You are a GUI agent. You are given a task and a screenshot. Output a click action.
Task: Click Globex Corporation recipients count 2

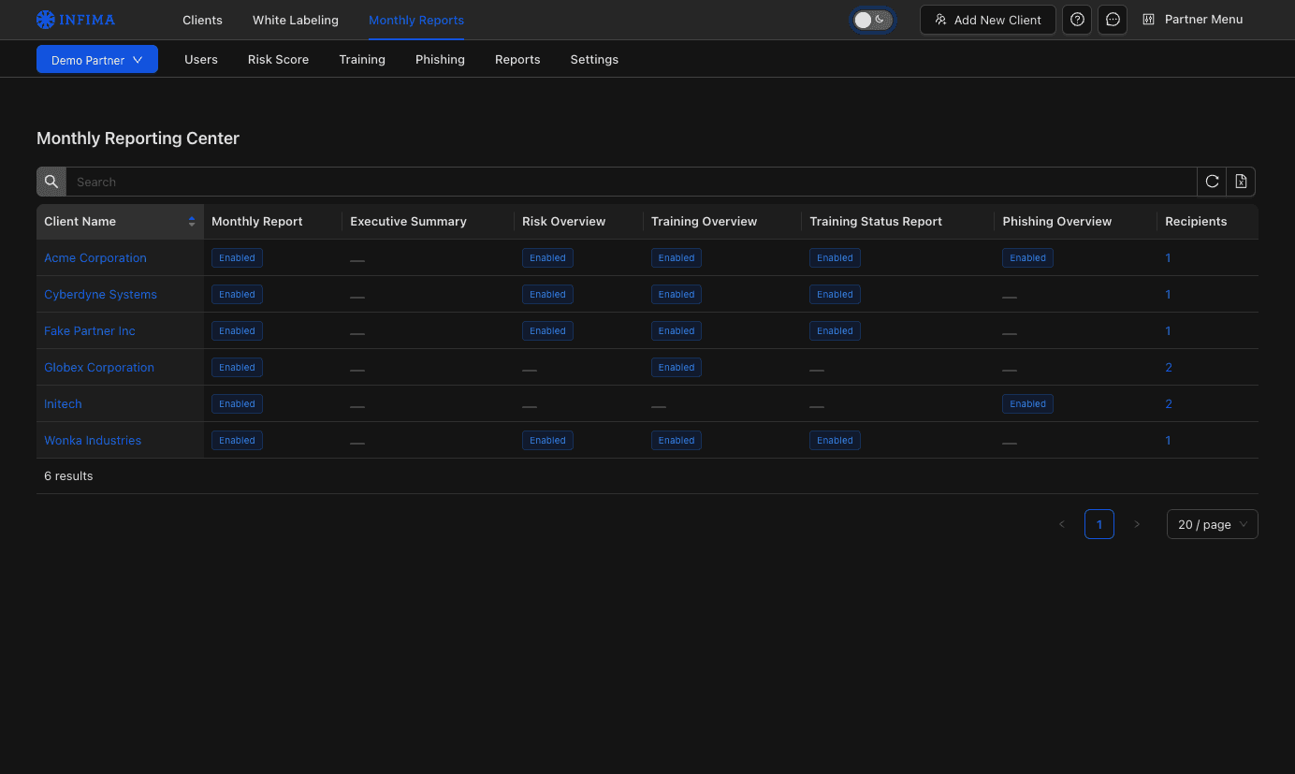pyautogui.click(x=1169, y=367)
